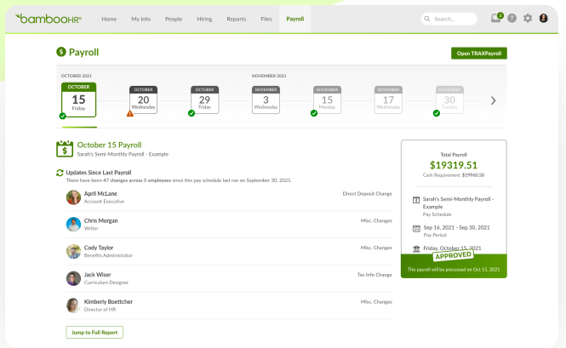Screen dimensions: 566x348
Task: Open Jack Wiser's profile photo
Action: point(73,278)
